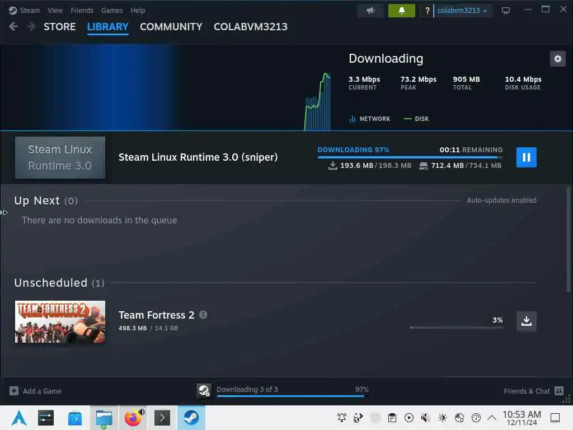Image resolution: width=573 pixels, height=430 pixels.
Task: Click the question mark help icon
Action: tap(427, 11)
